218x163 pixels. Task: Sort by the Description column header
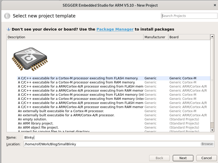pos(75,37)
